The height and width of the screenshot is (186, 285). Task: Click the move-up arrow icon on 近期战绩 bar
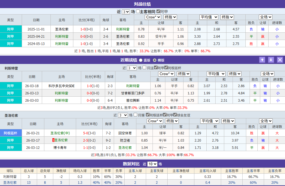coord(262,60)
